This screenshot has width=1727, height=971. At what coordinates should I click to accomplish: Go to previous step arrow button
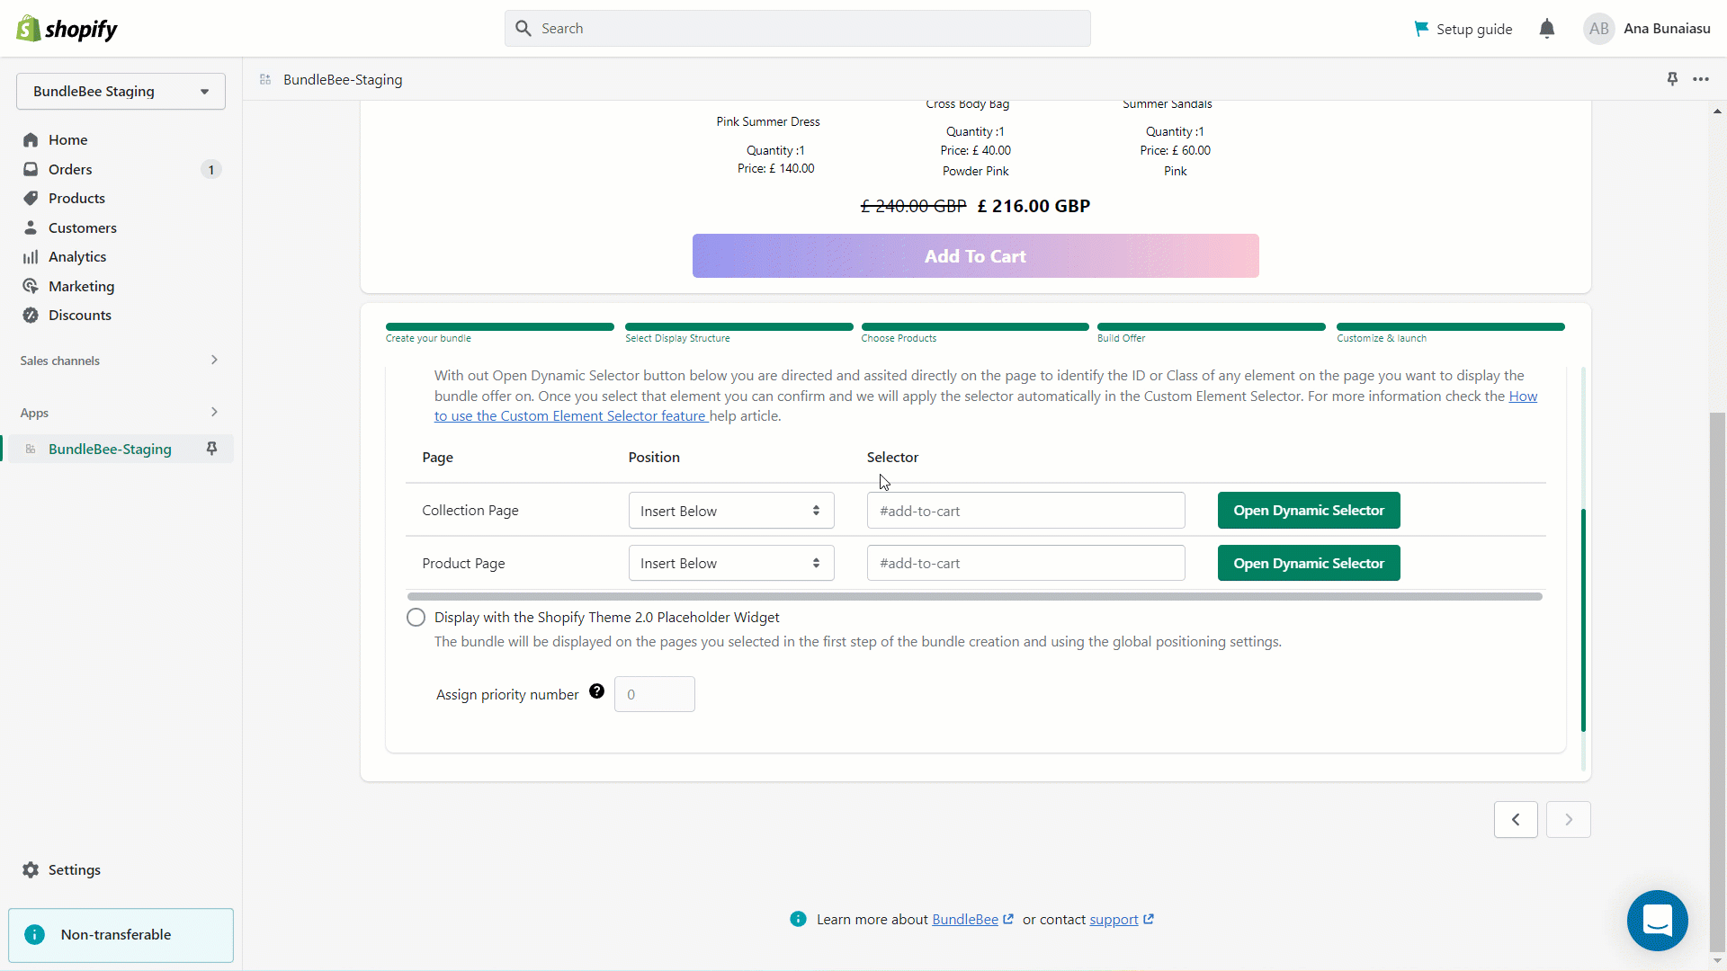point(1516,819)
